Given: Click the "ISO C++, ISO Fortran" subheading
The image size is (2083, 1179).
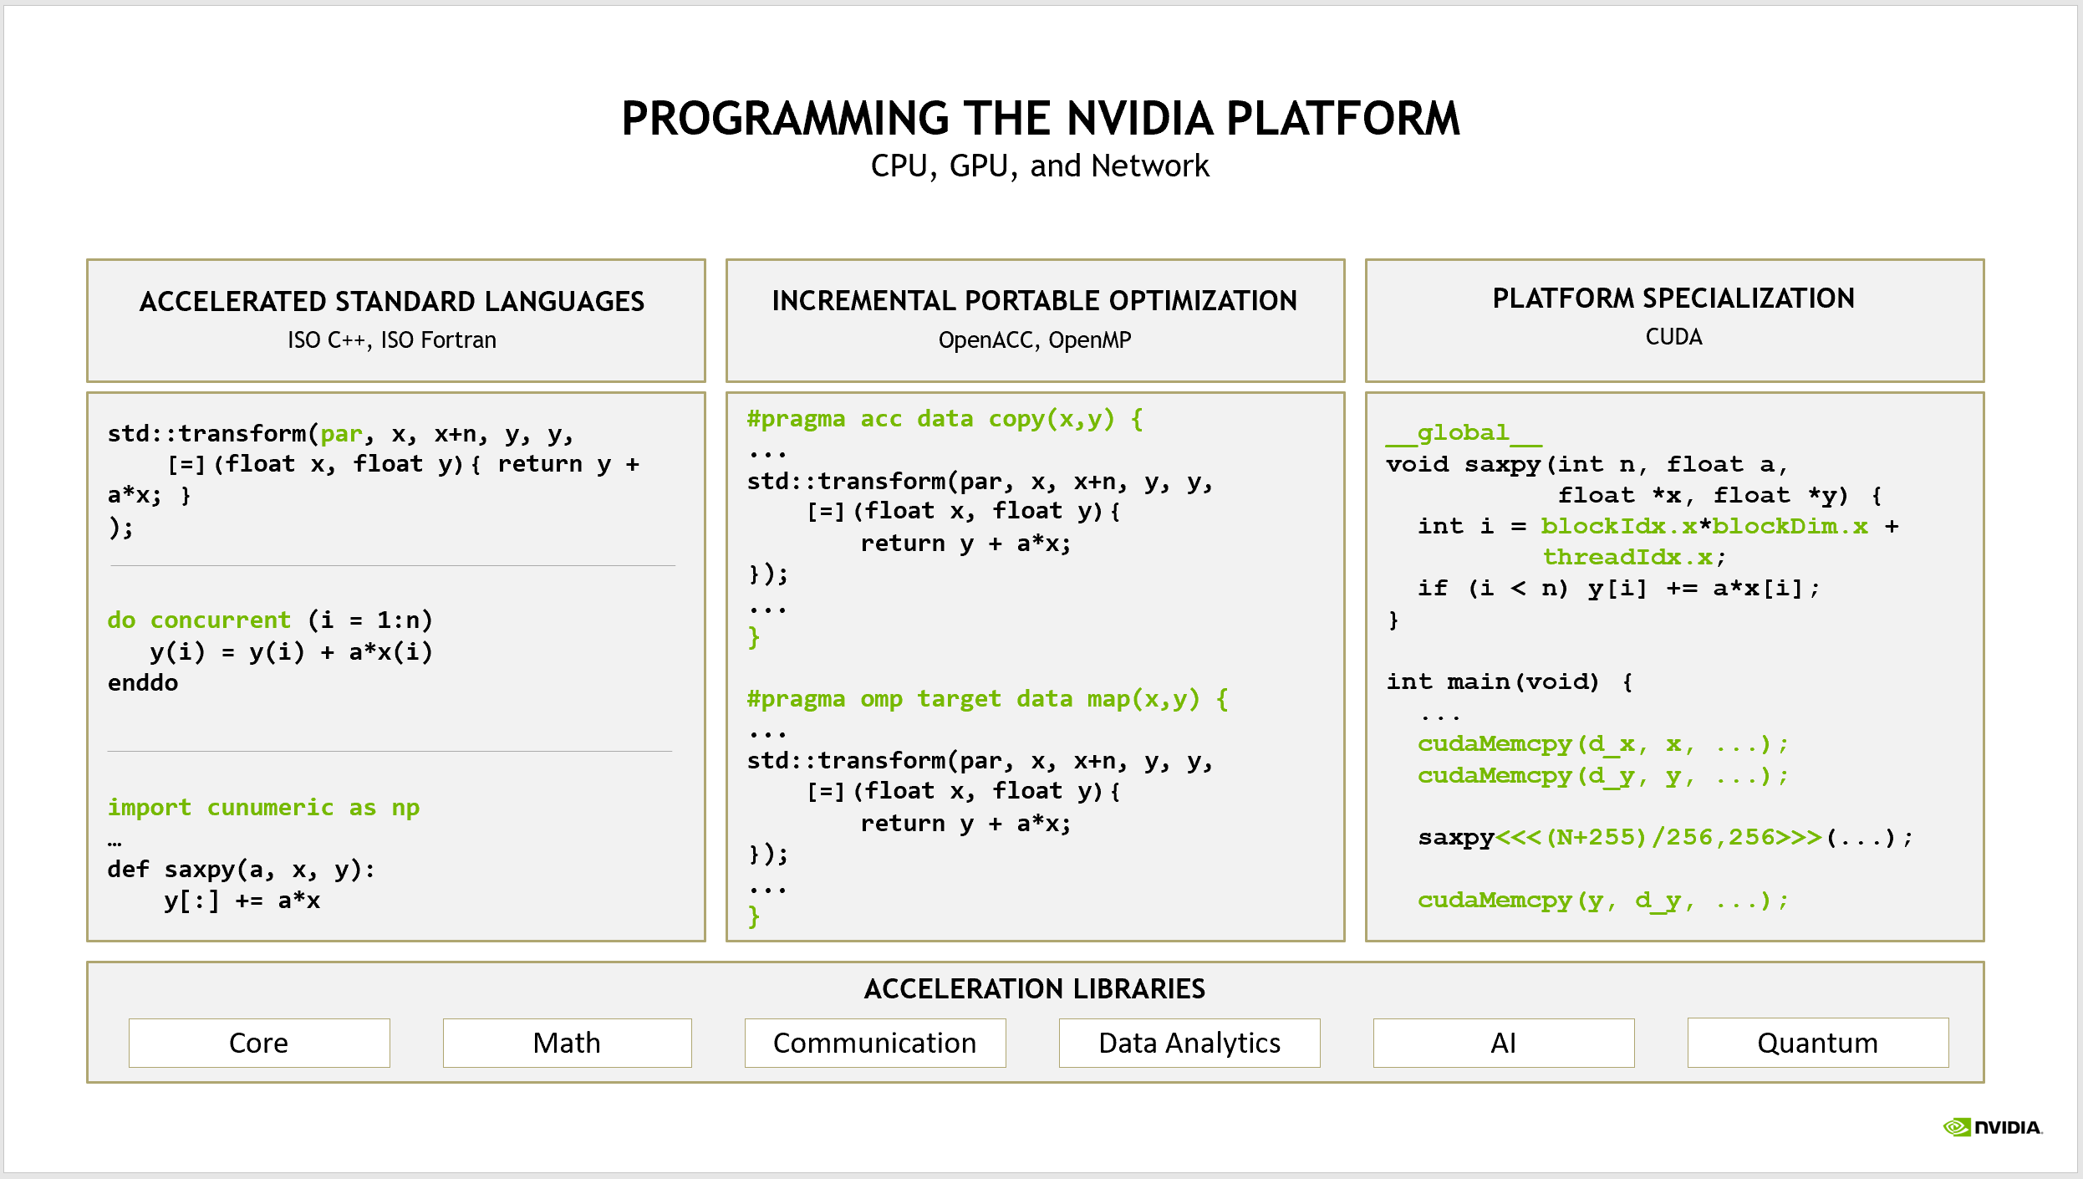Looking at the screenshot, I should coord(392,340).
